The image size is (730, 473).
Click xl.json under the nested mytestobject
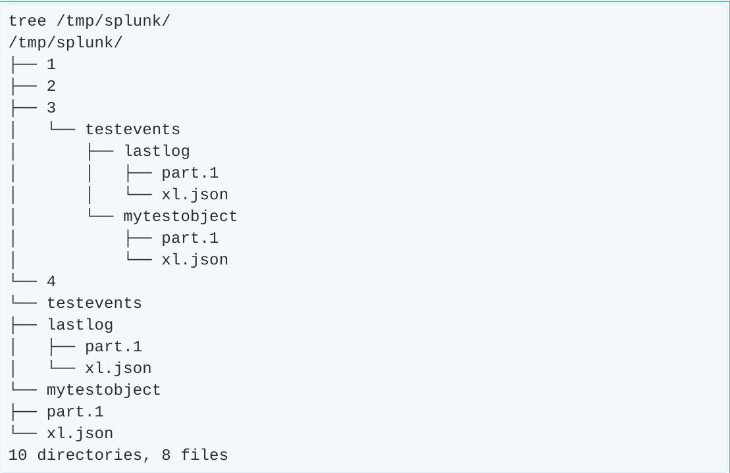[194, 260]
